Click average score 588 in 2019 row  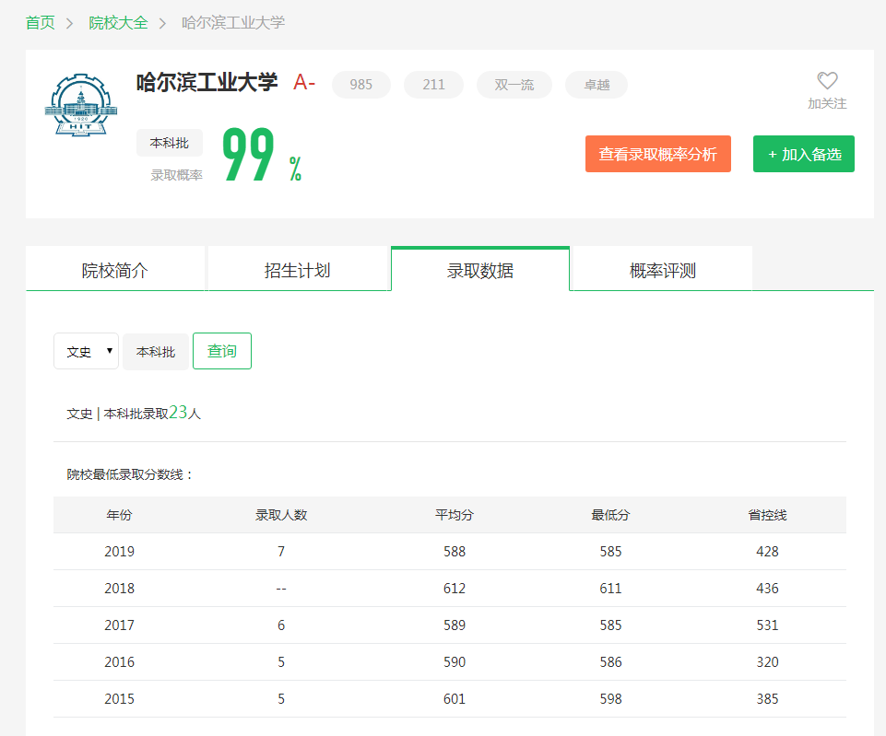point(455,552)
